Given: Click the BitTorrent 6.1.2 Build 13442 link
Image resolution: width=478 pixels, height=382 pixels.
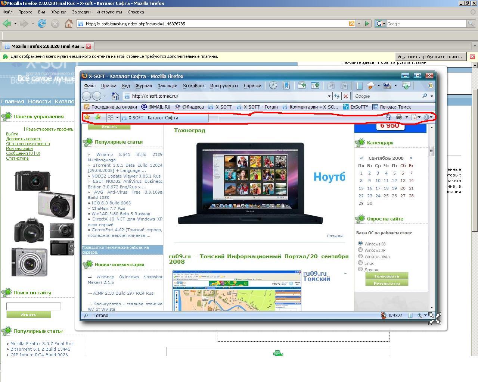Looking at the screenshot, I should point(40,349).
